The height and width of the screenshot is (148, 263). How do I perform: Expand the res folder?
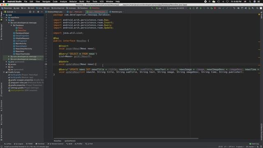[x=7, y=67]
